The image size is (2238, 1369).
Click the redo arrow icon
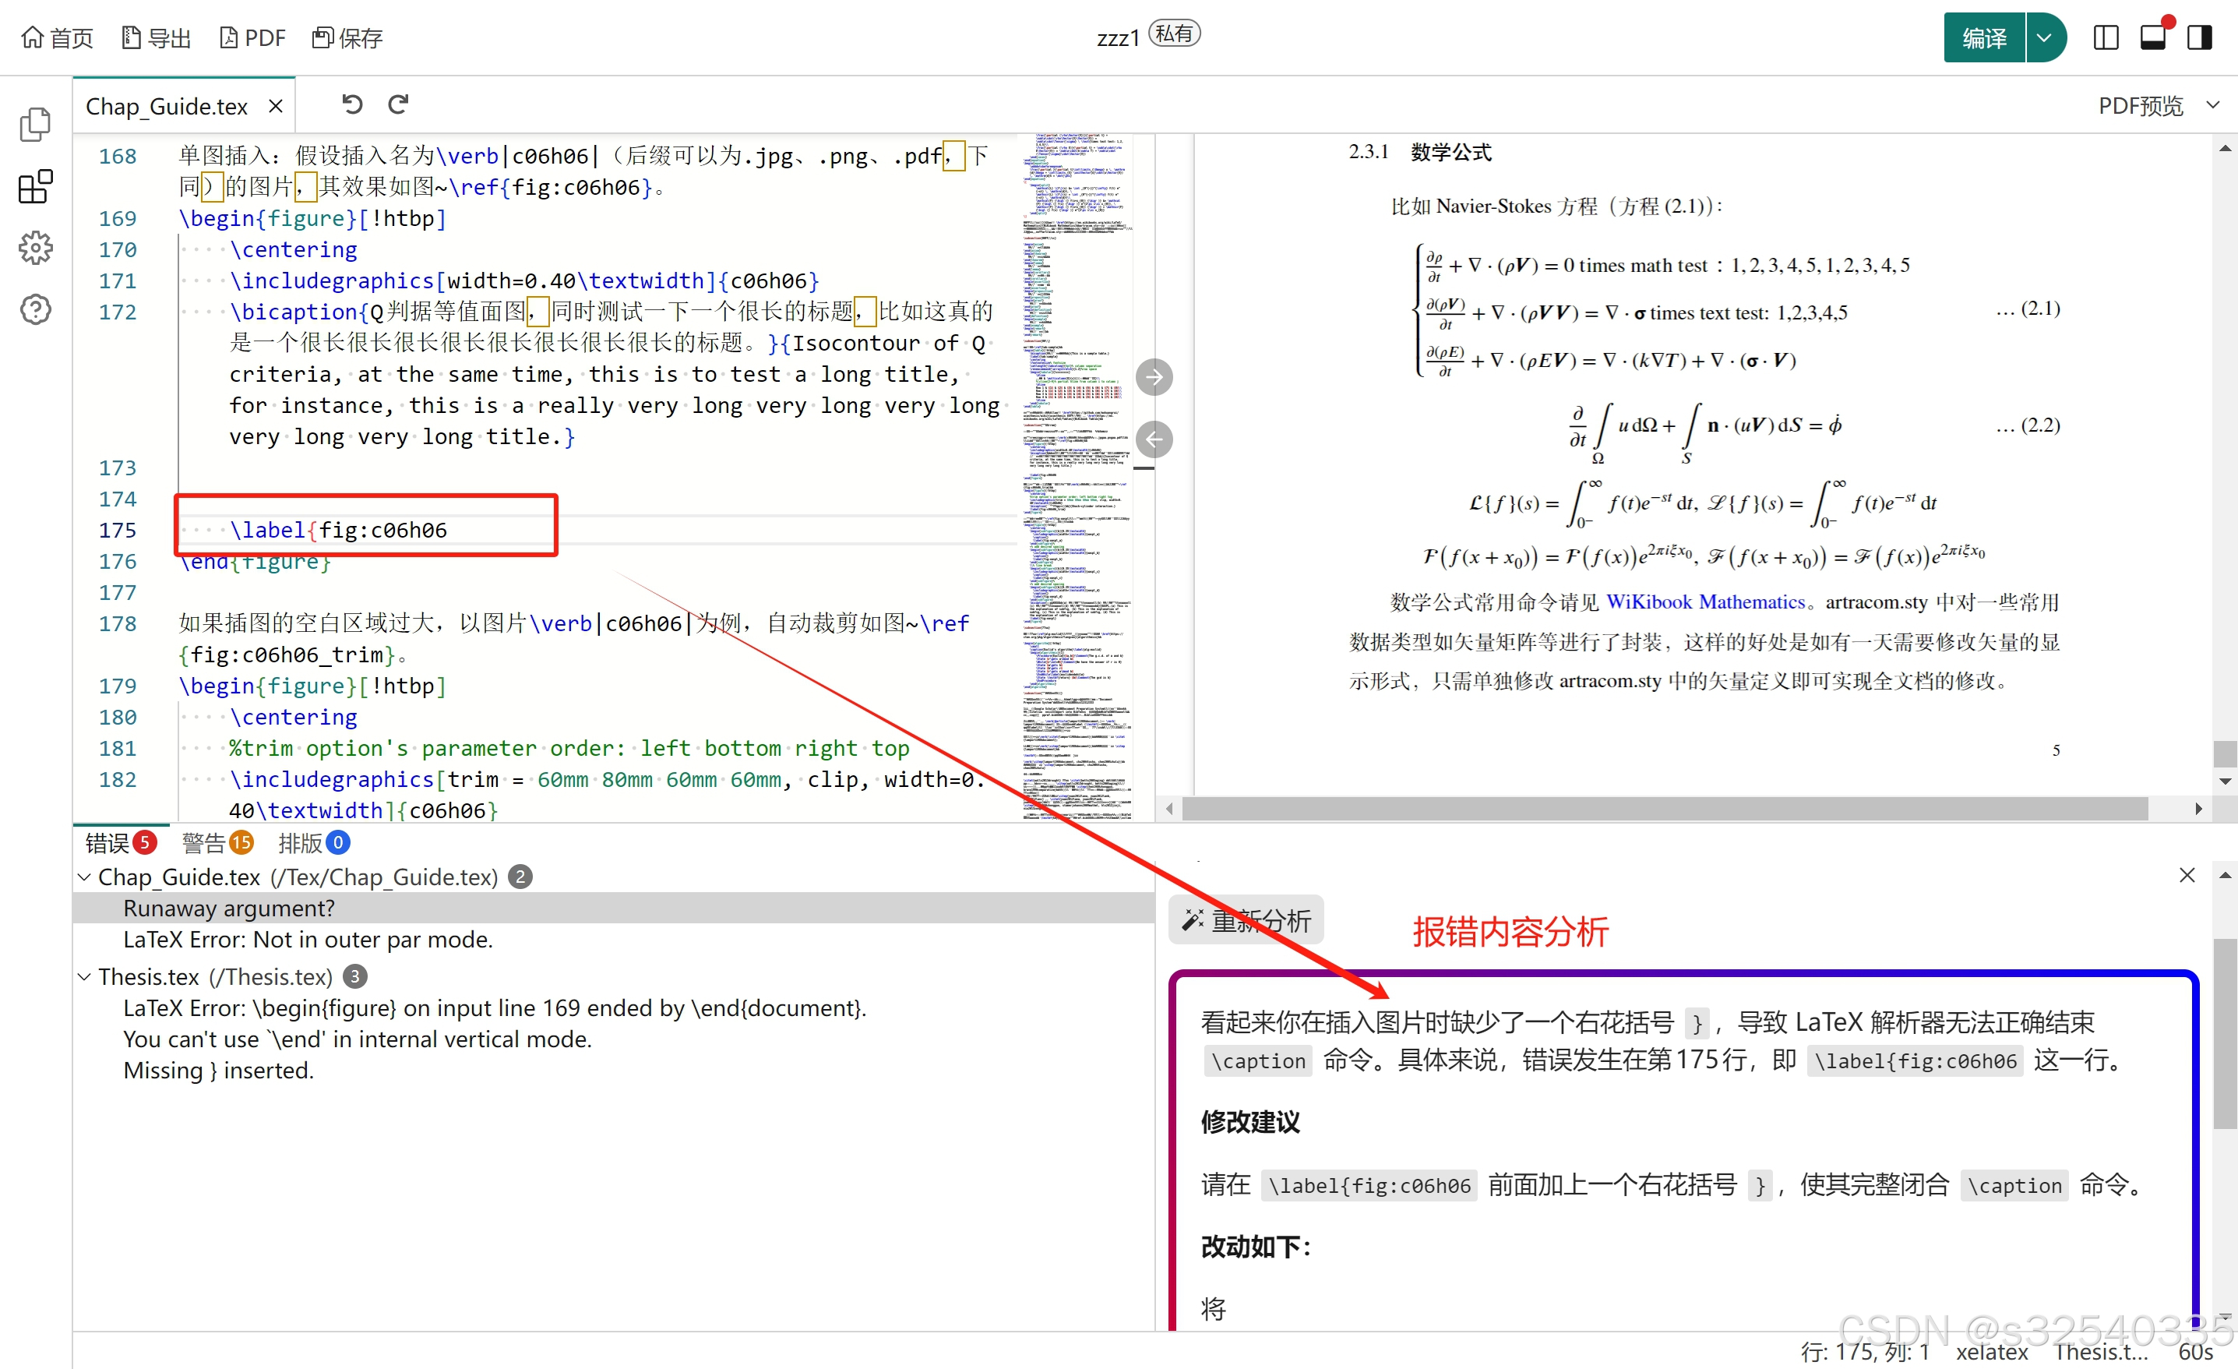point(399,104)
